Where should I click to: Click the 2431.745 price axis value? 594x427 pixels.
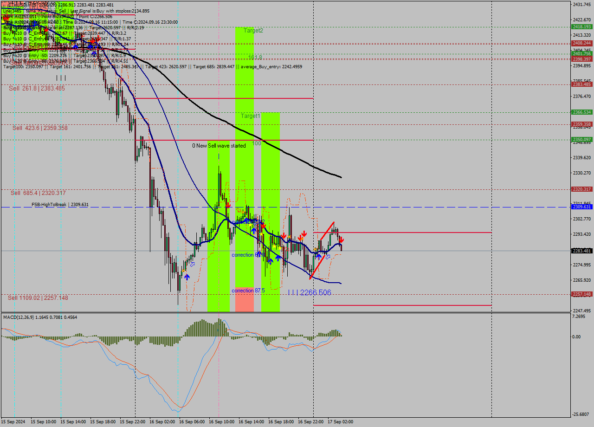(x=582, y=4)
